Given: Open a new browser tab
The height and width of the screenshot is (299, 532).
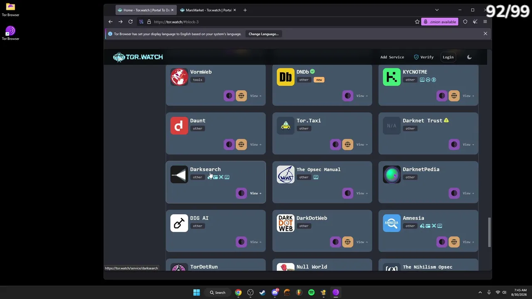Looking at the screenshot, I should click(245, 10).
